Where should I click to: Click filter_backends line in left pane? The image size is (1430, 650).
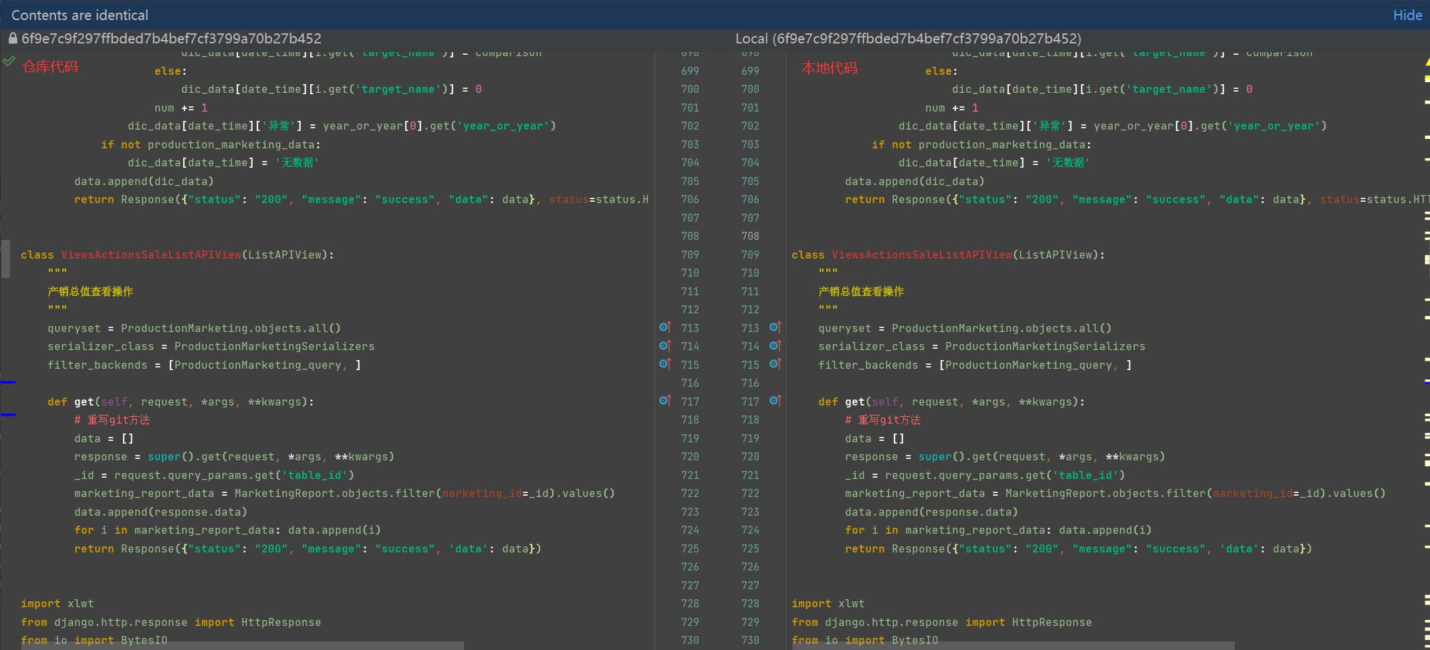[204, 365]
